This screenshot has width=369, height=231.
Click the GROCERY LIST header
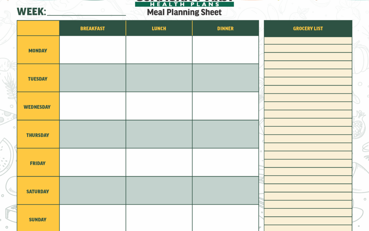(308, 28)
